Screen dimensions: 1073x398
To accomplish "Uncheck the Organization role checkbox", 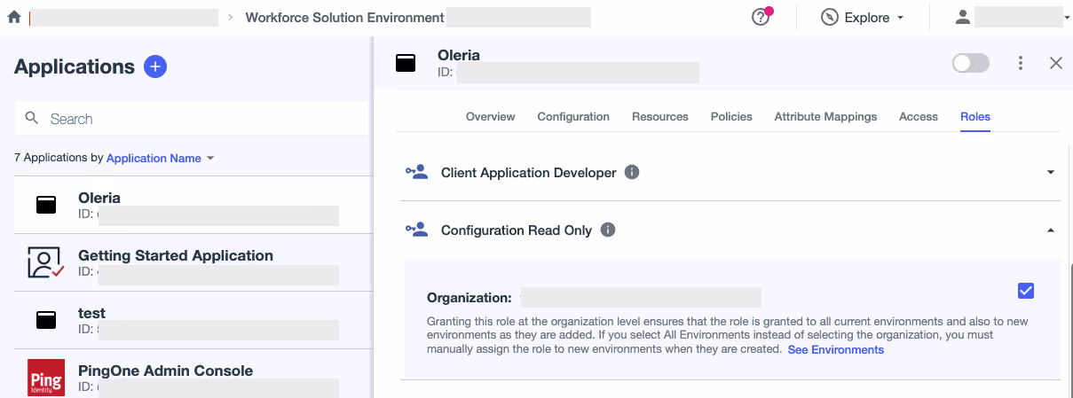I will [x=1026, y=291].
